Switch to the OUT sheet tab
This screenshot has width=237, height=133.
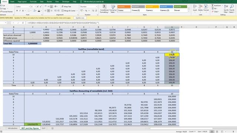44,128
